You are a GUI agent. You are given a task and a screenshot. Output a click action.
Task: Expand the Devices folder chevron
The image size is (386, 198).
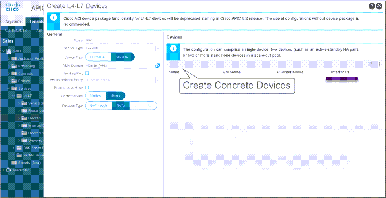tap(19, 118)
